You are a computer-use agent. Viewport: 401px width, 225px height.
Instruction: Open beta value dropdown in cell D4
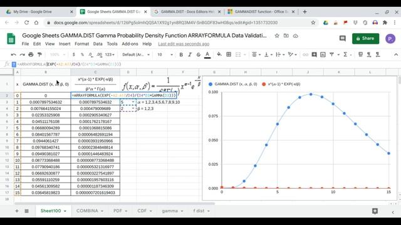[x=133, y=109]
